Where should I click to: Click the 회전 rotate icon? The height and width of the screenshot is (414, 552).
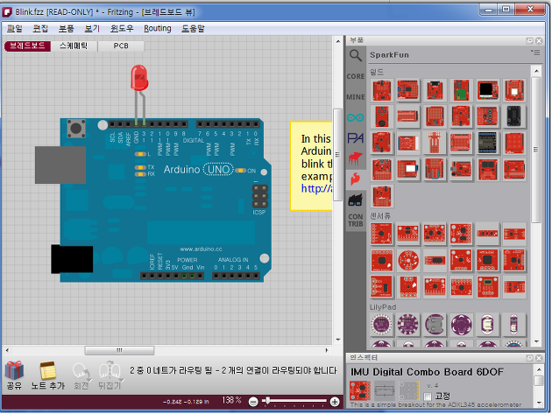pyautogui.click(x=81, y=372)
